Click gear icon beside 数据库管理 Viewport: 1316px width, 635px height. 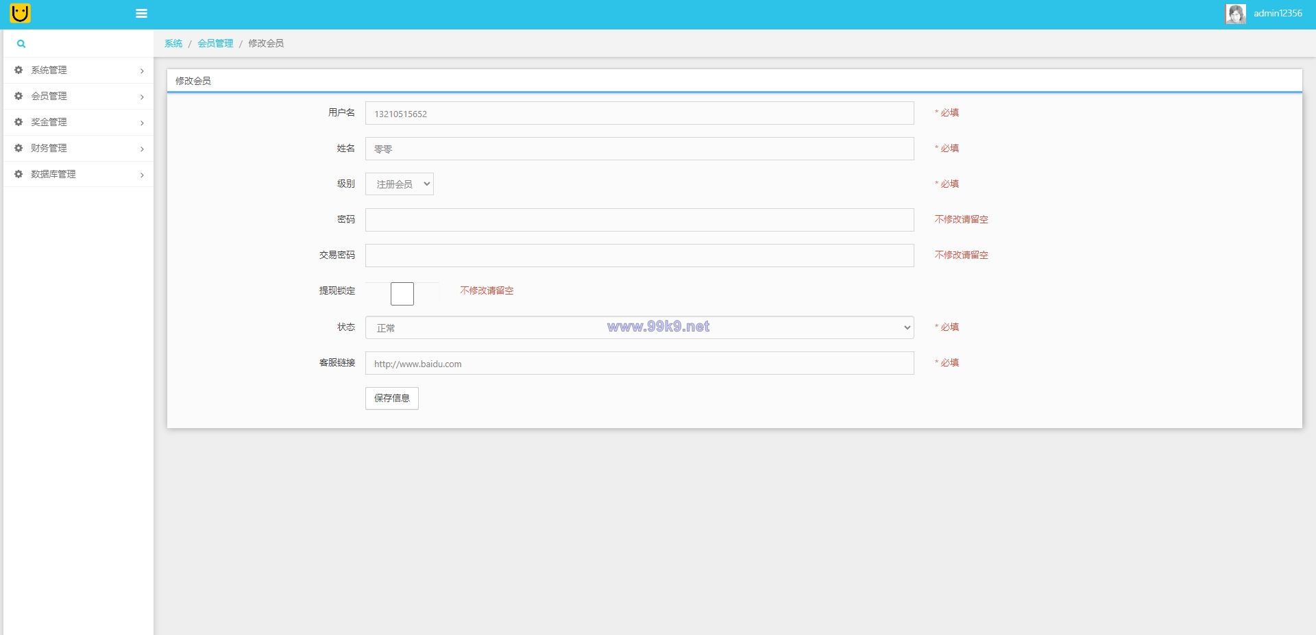coord(19,174)
